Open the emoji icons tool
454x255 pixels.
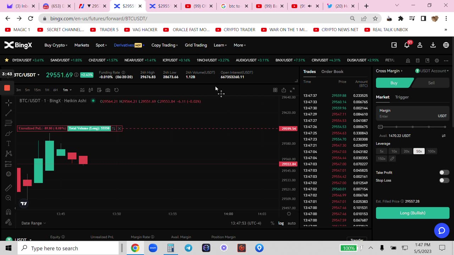[9, 174]
